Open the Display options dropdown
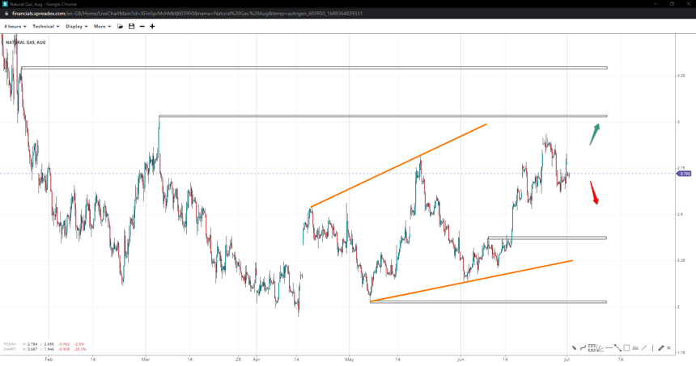The width and height of the screenshot is (696, 366). [x=77, y=27]
